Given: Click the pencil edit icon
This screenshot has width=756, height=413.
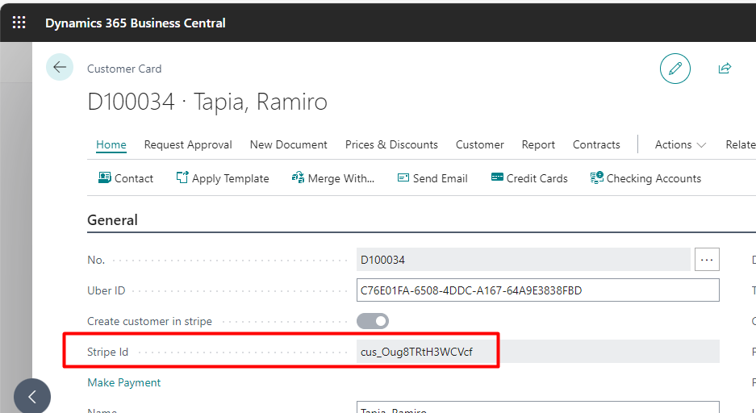Looking at the screenshot, I should coord(675,69).
